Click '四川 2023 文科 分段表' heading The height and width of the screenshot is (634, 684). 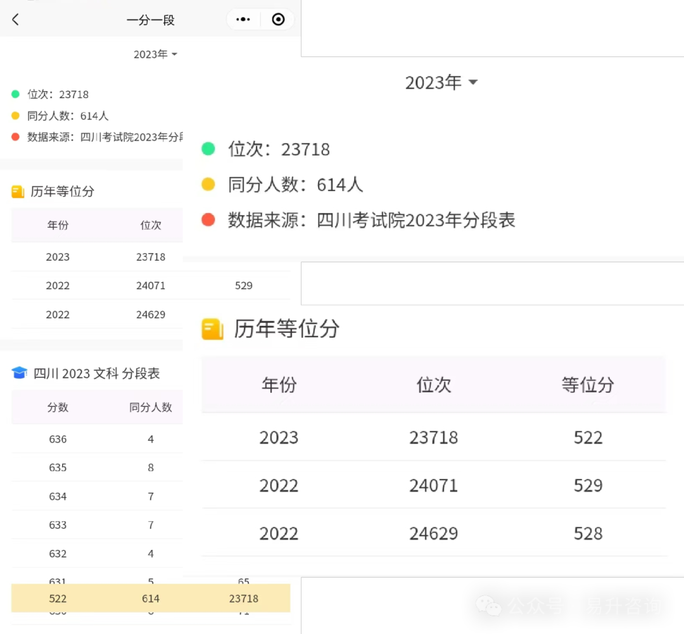click(x=97, y=373)
